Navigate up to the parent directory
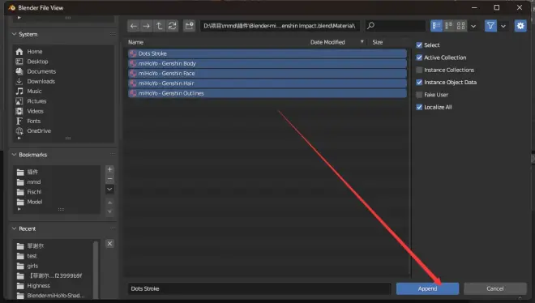535x303 pixels. pyautogui.click(x=160, y=26)
